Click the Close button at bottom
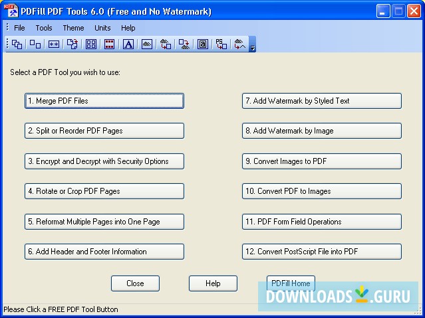The width and height of the screenshot is (425, 318). click(135, 283)
